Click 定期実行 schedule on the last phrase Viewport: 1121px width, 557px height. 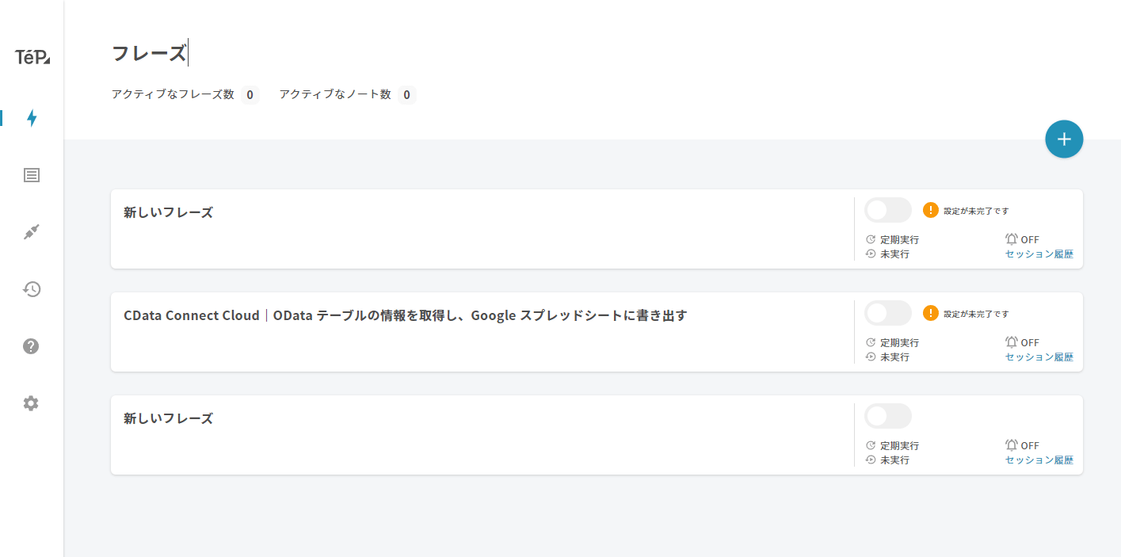(x=893, y=445)
